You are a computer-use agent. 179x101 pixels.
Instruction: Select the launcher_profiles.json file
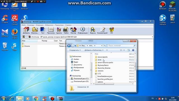104,79
